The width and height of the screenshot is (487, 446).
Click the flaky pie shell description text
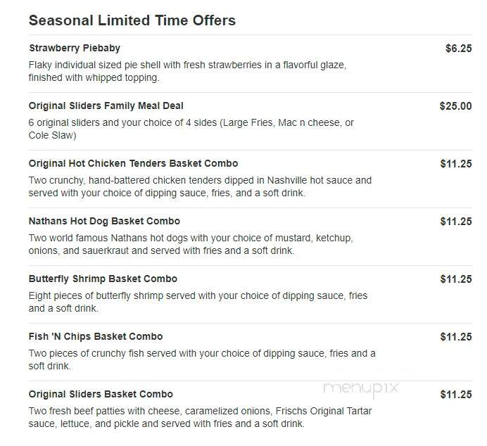(x=188, y=71)
